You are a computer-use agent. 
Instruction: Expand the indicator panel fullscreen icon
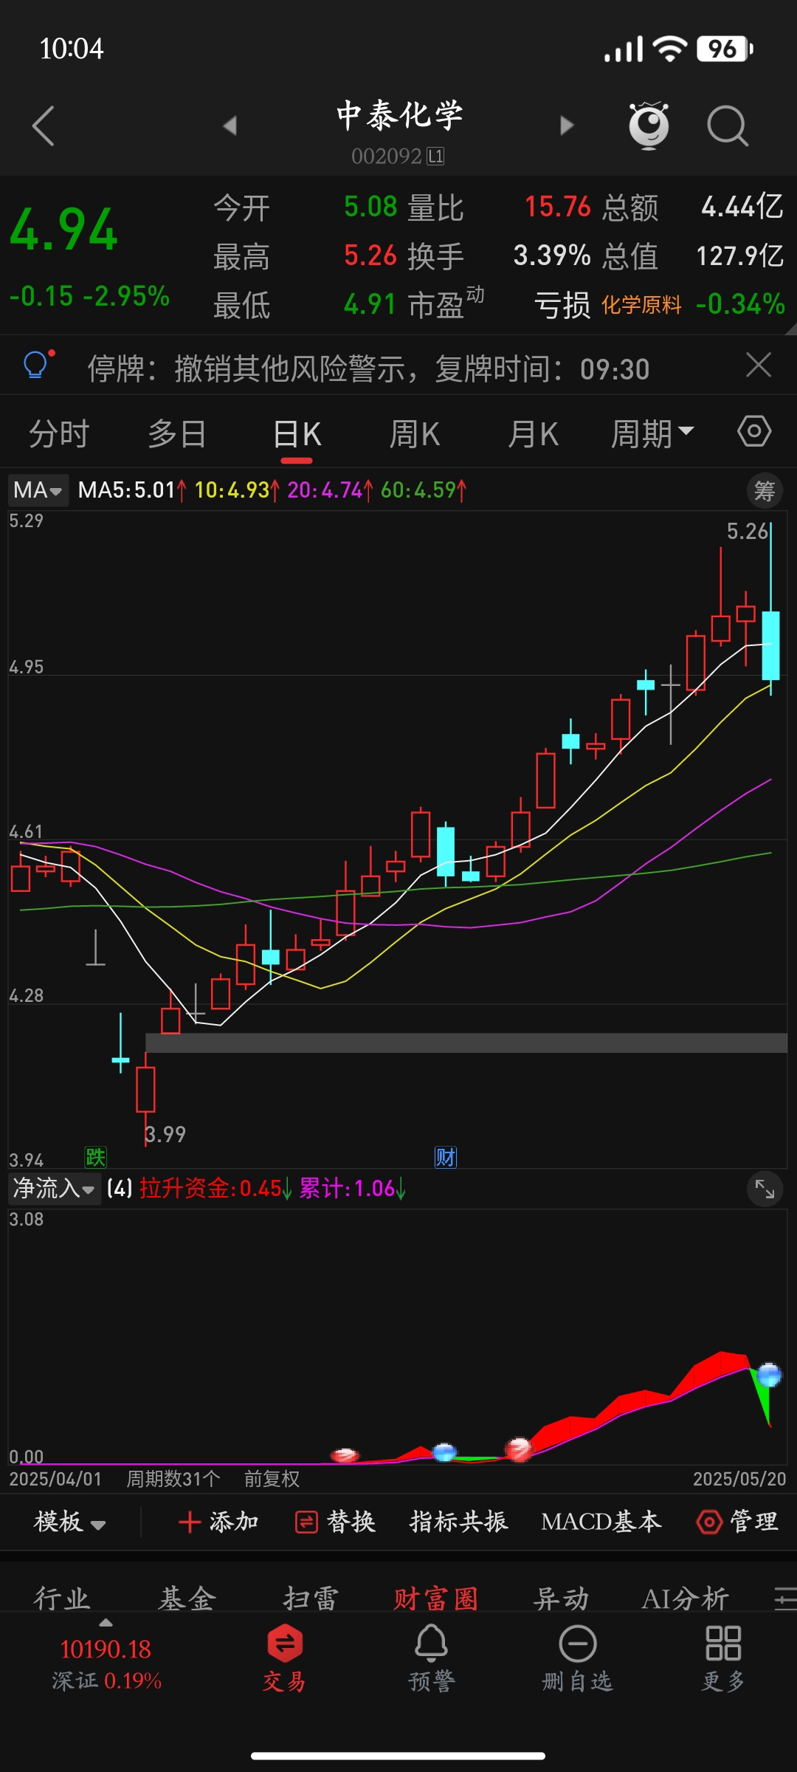[x=765, y=1189]
